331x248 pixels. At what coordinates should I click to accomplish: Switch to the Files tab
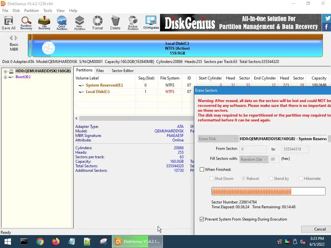click(x=100, y=71)
